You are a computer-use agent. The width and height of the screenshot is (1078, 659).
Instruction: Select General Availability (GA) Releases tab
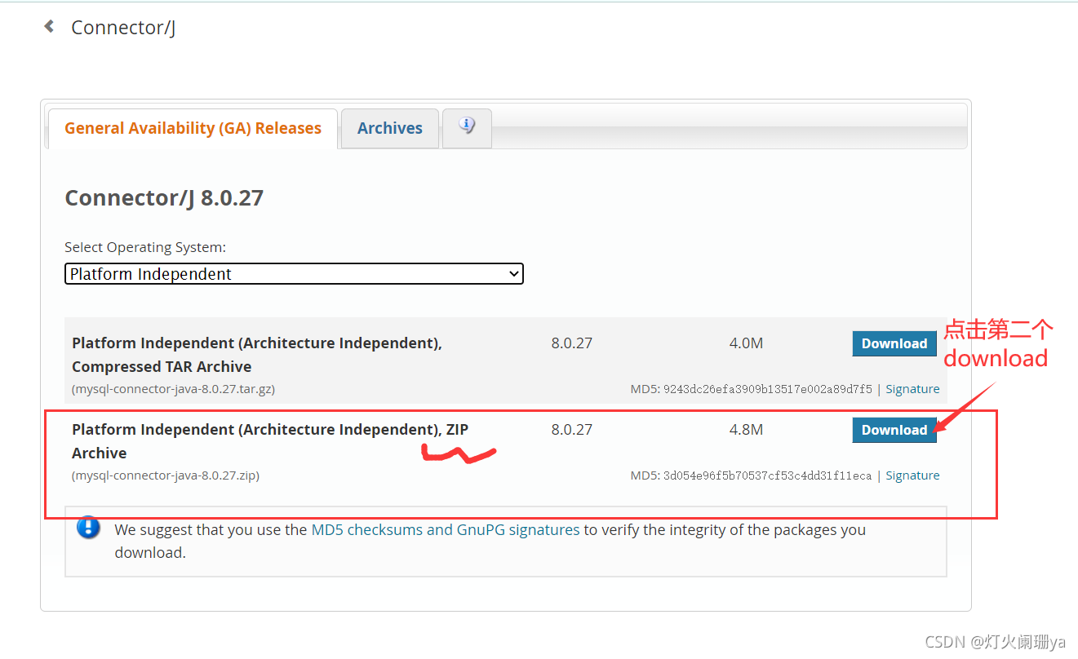pos(193,128)
